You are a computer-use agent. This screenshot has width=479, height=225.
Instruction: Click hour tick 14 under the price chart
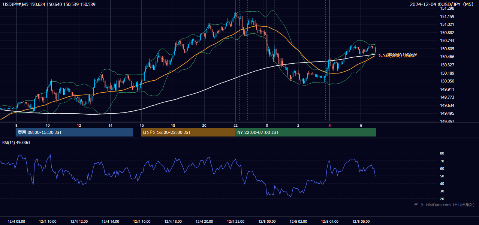click(110, 125)
